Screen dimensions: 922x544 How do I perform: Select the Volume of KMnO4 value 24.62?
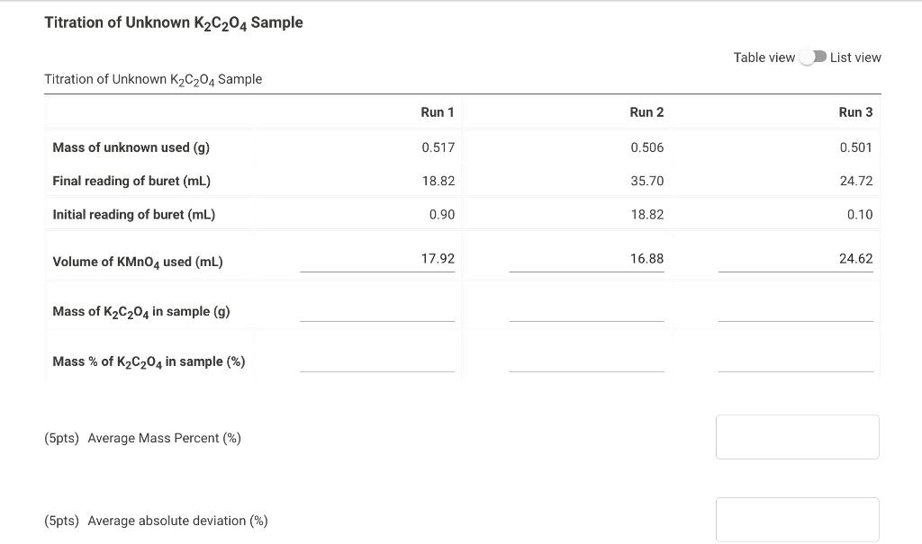[x=857, y=257]
